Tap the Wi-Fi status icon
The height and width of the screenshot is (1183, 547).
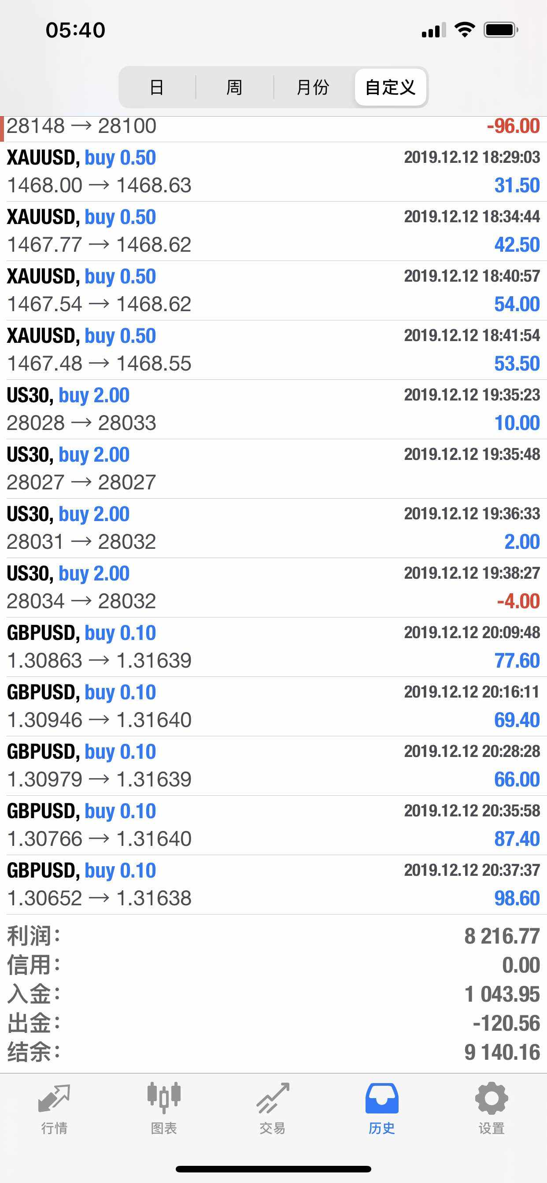[464, 30]
